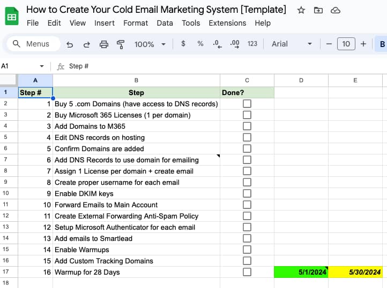Click the move to folder icon
This screenshot has width=387, height=288.
[318, 10]
